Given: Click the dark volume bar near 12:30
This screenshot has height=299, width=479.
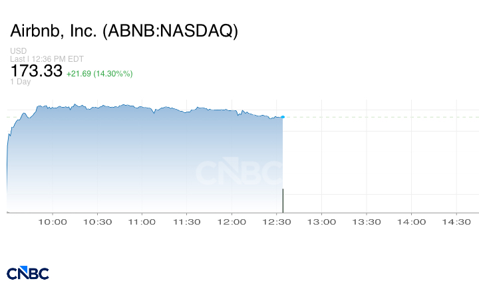Looking at the screenshot, I should (283, 201).
